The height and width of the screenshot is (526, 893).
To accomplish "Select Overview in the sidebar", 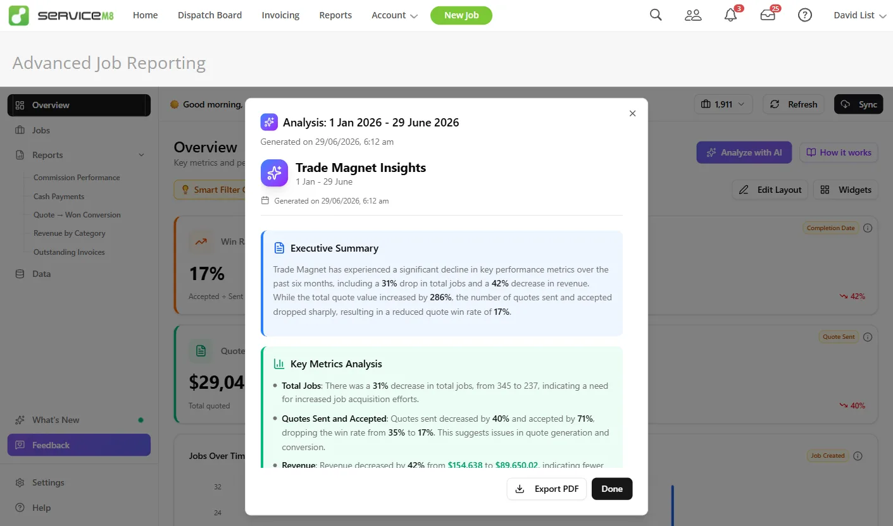I will pos(79,105).
